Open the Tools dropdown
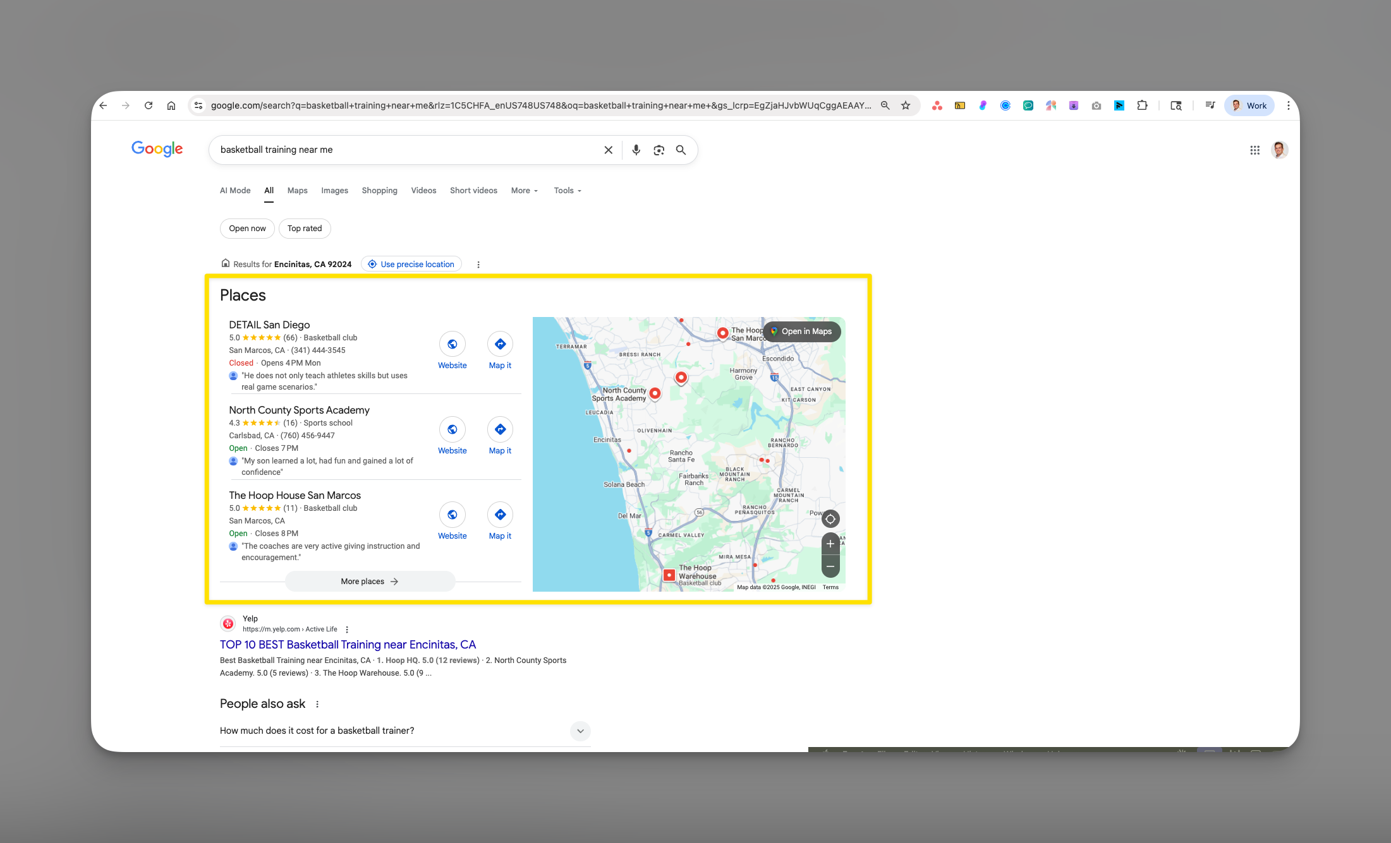The width and height of the screenshot is (1391, 843). (566, 190)
